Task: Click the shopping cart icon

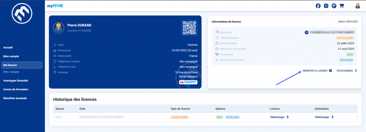Action: (x=342, y=6)
